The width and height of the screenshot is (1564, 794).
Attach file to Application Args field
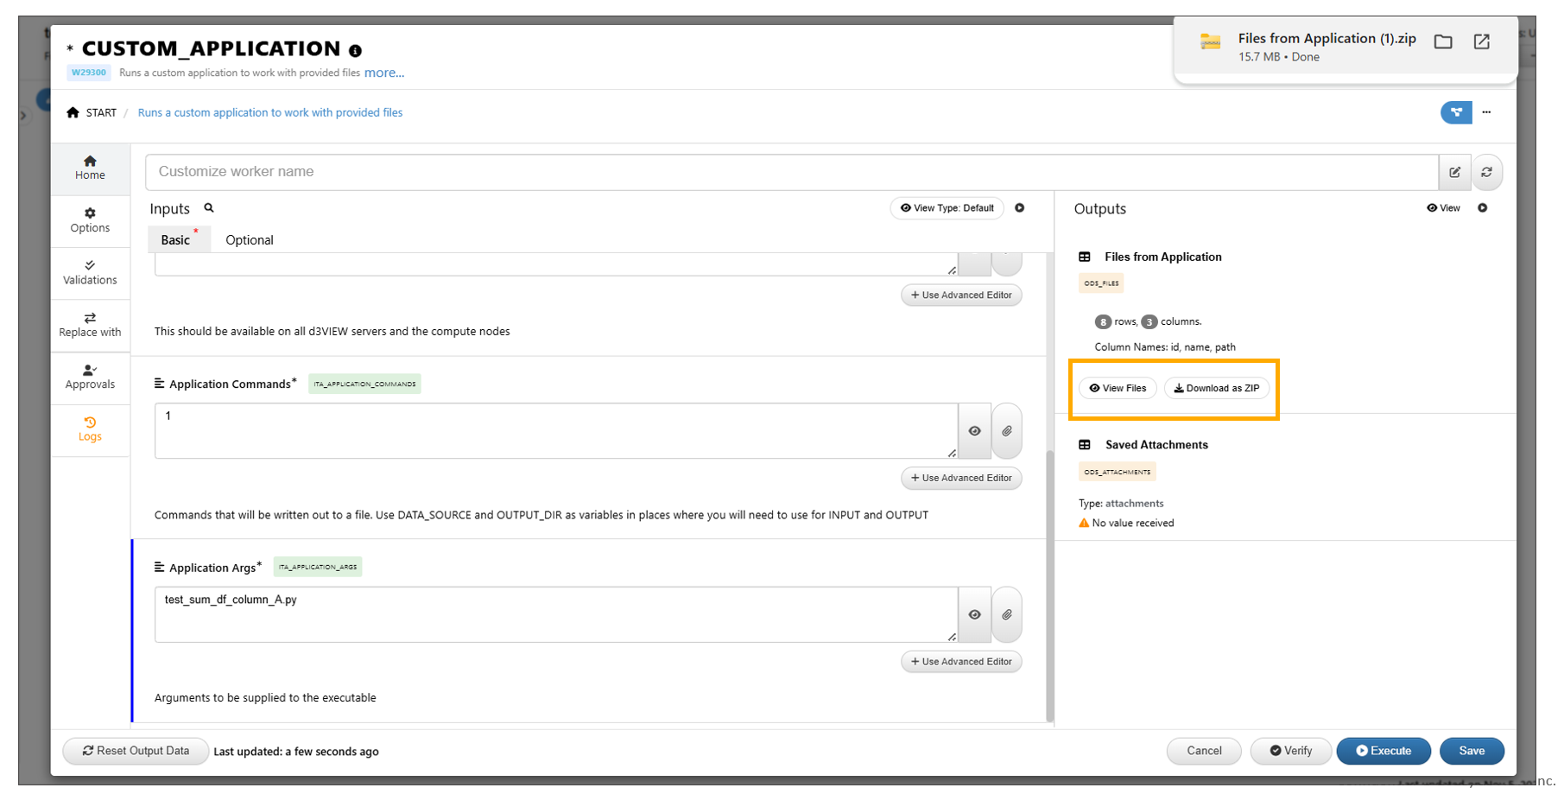point(1007,615)
